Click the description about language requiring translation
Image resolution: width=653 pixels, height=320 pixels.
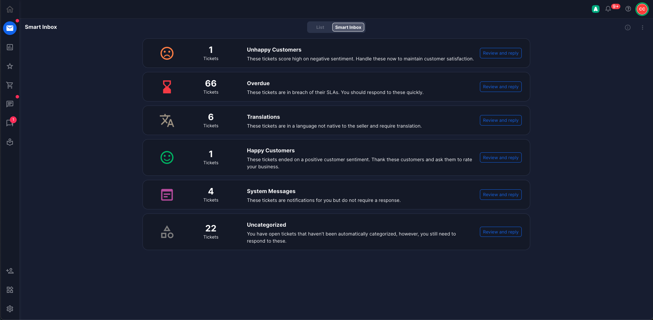[x=334, y=126]
